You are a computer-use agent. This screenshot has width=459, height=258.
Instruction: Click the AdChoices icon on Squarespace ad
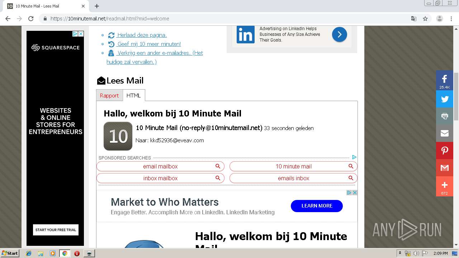pos(75,34)
